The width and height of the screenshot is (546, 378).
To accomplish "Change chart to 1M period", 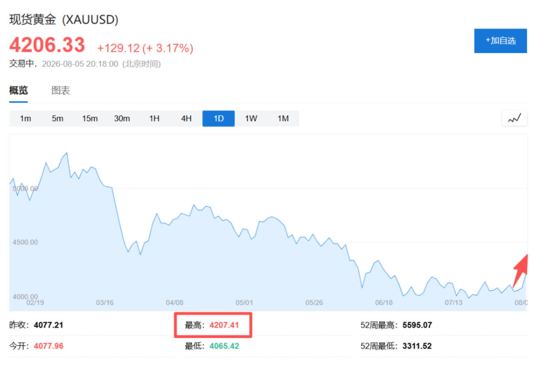I will coord(283,118).
